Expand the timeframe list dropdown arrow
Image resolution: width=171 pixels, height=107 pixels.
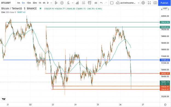coord(51,3)
